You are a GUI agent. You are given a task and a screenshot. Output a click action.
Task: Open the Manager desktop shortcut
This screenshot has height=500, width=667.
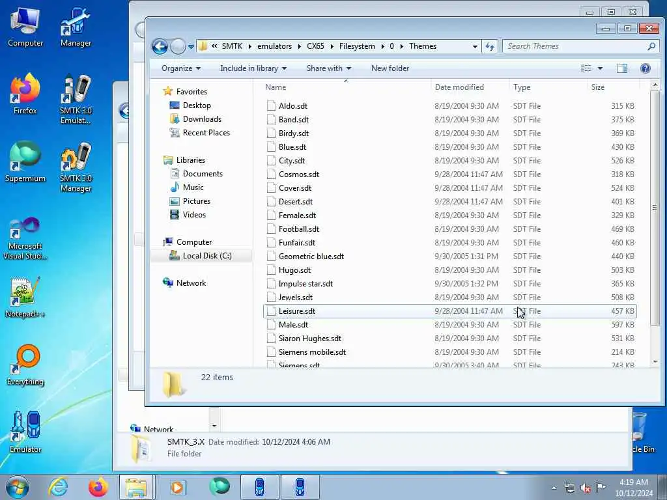click(x=76, y=27)
